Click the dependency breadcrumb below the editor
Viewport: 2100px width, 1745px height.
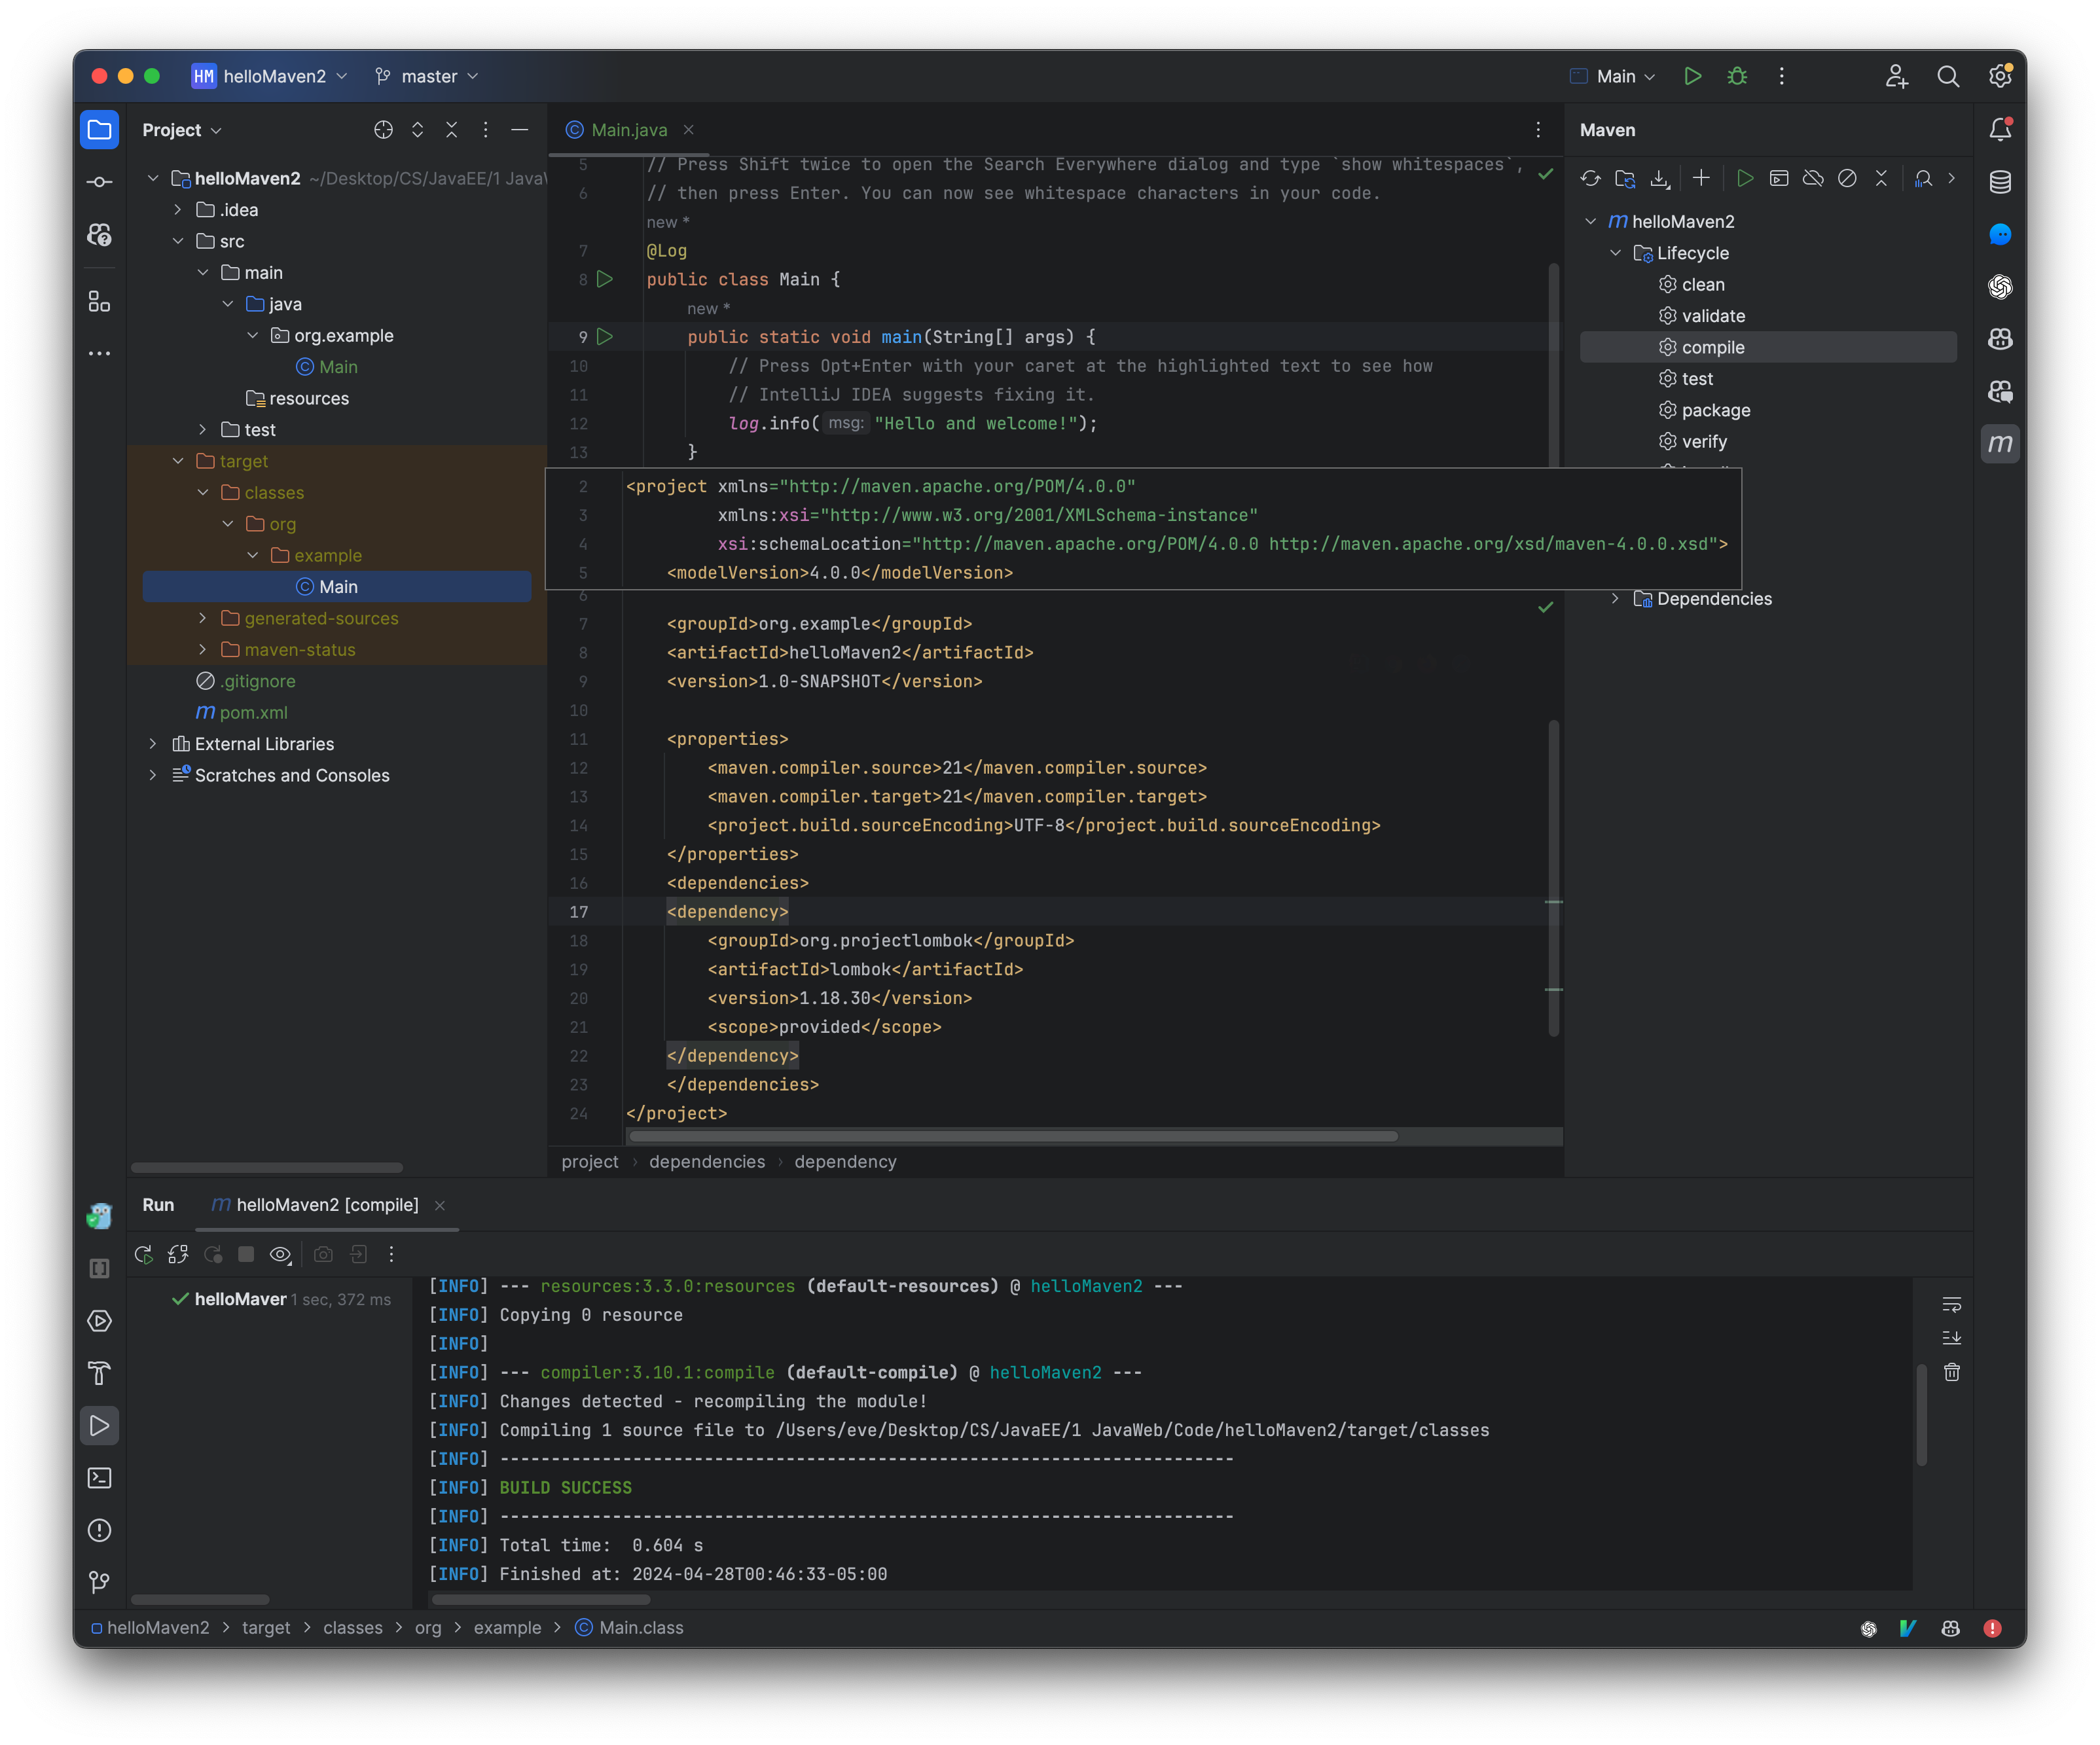tap(845, 1161)
